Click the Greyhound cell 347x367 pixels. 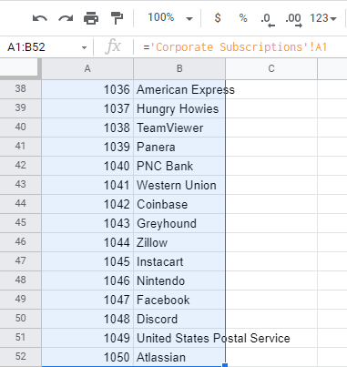[179, 223]
